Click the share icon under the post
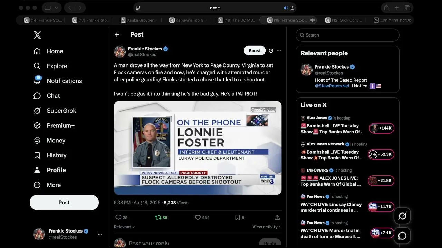442x248 pixels. pos(277,217)
